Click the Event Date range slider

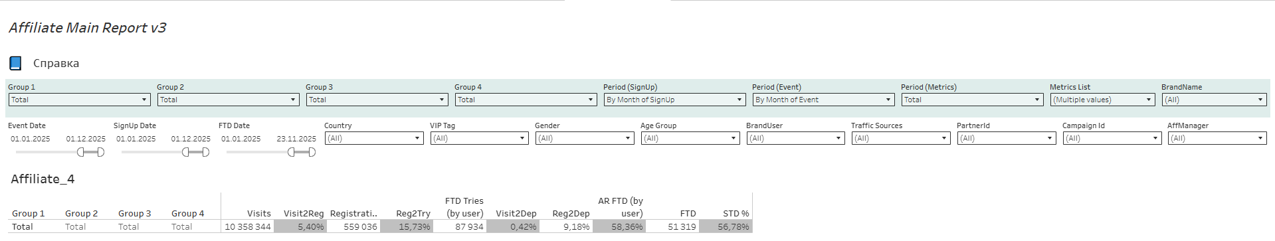pos(60,152)
